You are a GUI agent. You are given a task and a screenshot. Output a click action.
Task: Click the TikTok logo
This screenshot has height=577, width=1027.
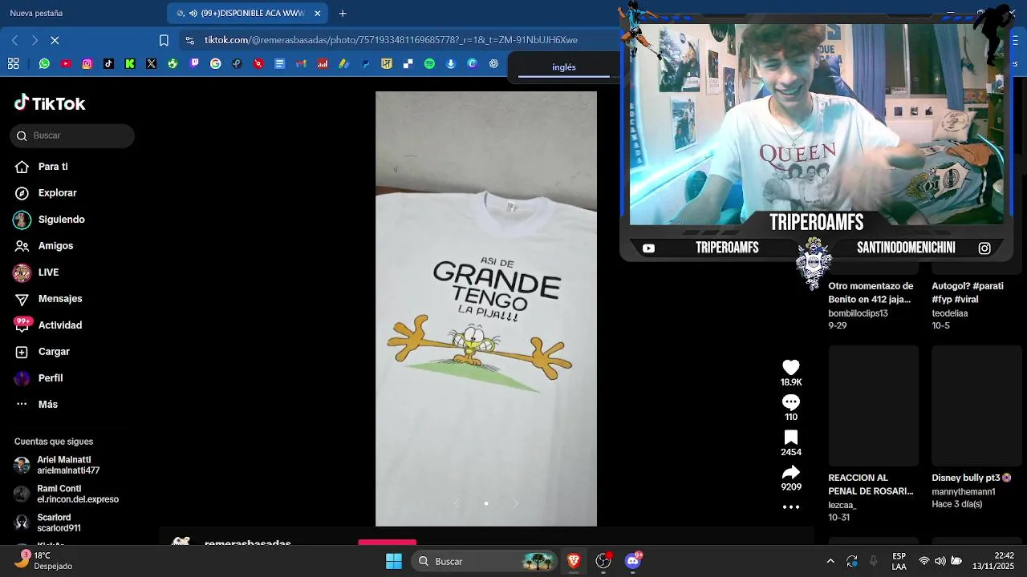50,103
